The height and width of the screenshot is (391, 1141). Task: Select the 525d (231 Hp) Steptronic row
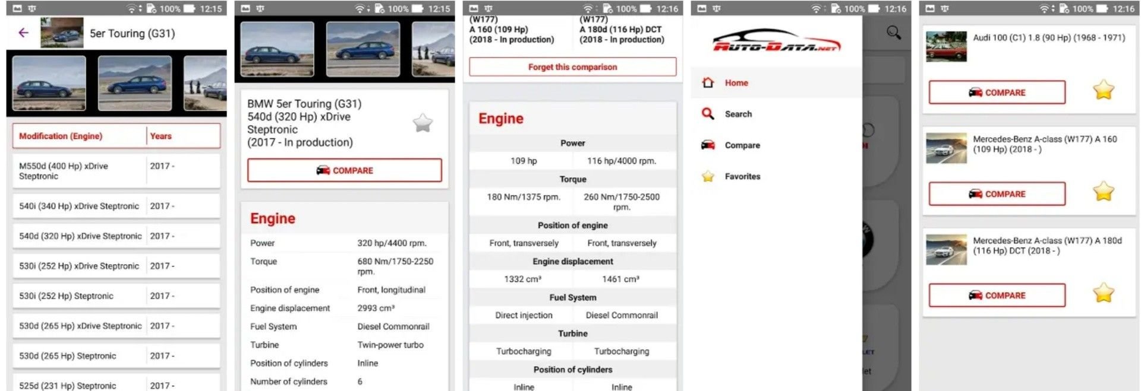click(x=116, y=383)
